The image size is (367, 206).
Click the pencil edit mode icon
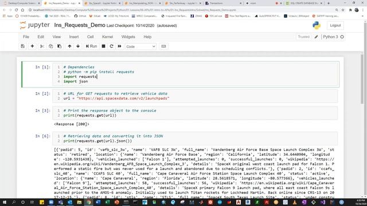[316, 37]
